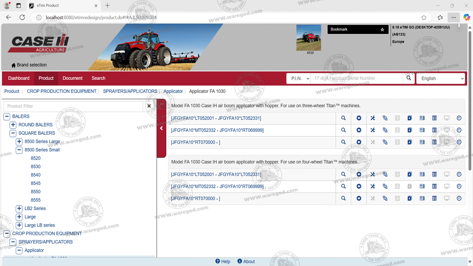Screen dimensions: 473x266
Task: Click overlapping squares icon in three-wheel LT052001 row
Action: (x=385, y=118)
